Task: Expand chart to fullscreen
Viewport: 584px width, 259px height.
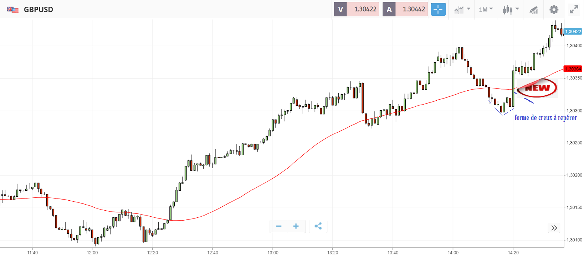Action: click(x=574, y=10)
